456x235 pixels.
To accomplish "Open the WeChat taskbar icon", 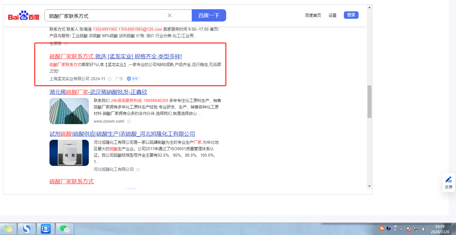I will [65, 229].
